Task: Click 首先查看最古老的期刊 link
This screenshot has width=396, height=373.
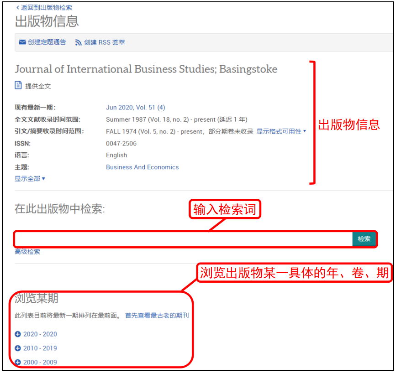Action: click(x=157, y=316)
